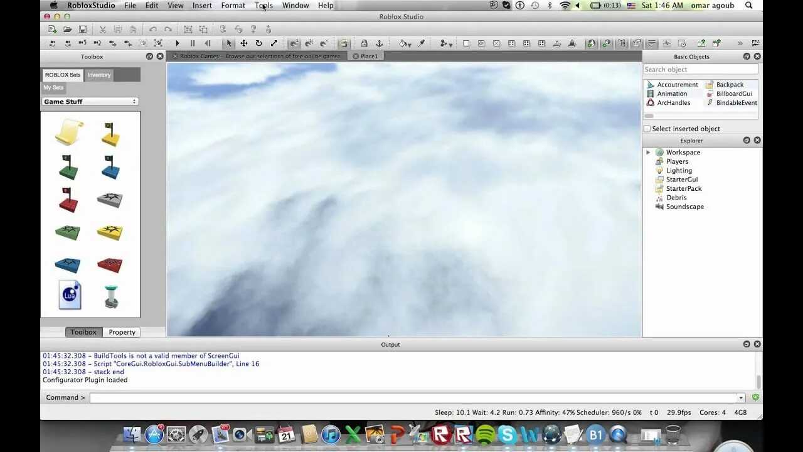803x452 pixels.
Task: Select the Smooth surface square icon
Action: pos(466,43)
